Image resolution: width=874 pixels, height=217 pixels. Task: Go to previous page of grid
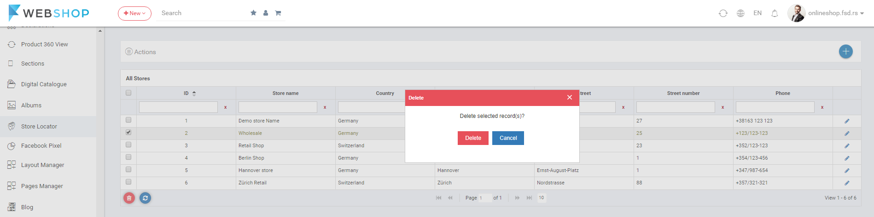point(450,198)
